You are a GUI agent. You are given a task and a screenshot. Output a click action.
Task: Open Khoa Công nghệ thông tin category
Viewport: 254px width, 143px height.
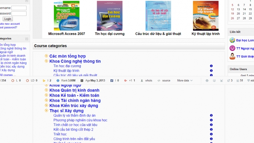(x=75, y=61)
